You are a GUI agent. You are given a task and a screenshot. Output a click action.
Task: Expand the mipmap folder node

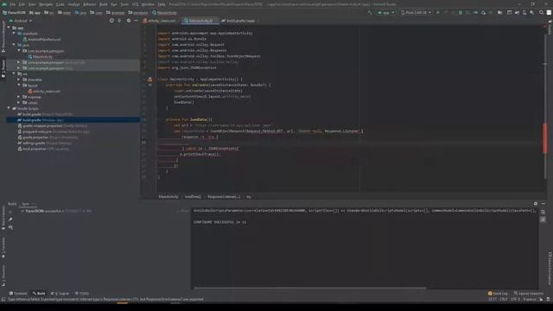19,97
